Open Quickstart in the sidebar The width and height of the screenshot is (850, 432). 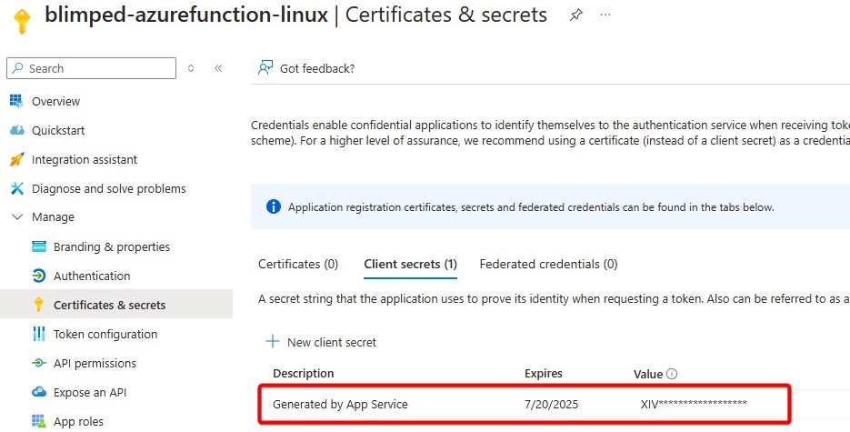[x=58, y=131]
